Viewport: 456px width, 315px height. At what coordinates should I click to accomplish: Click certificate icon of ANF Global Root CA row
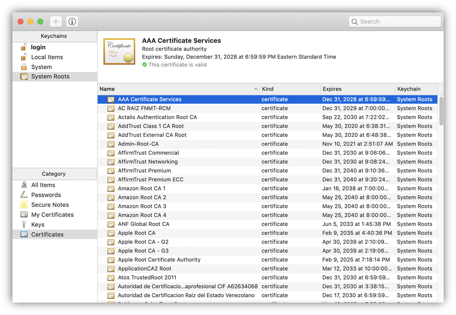(111, 224)
